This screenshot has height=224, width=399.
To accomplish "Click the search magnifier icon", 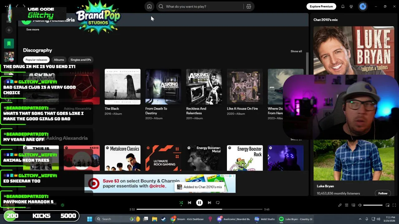I will pos(161,7).
